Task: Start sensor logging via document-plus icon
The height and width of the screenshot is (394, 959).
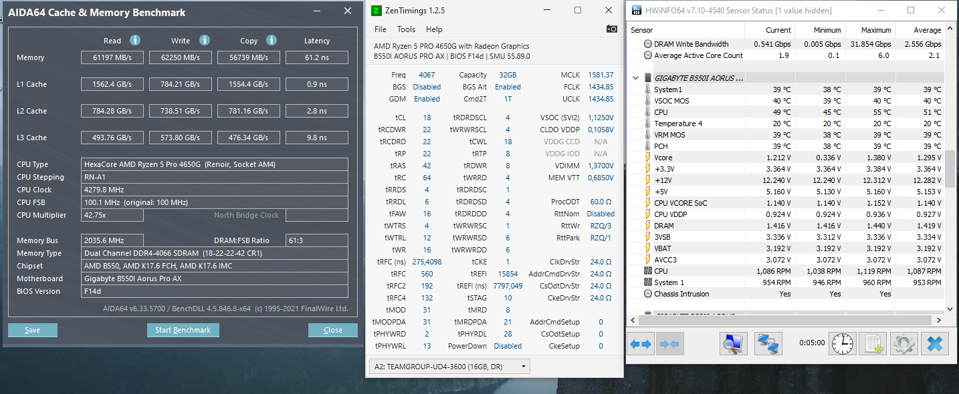Action: pos(873,344)
